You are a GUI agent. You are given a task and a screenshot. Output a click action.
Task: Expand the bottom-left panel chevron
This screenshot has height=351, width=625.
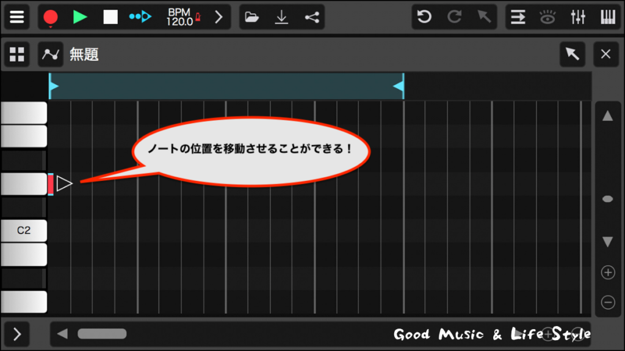point(16,335)
